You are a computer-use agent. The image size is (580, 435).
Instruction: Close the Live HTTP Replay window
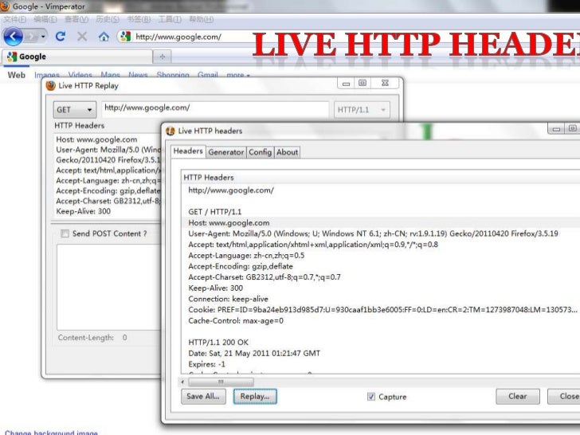click(x=385, y=84)
